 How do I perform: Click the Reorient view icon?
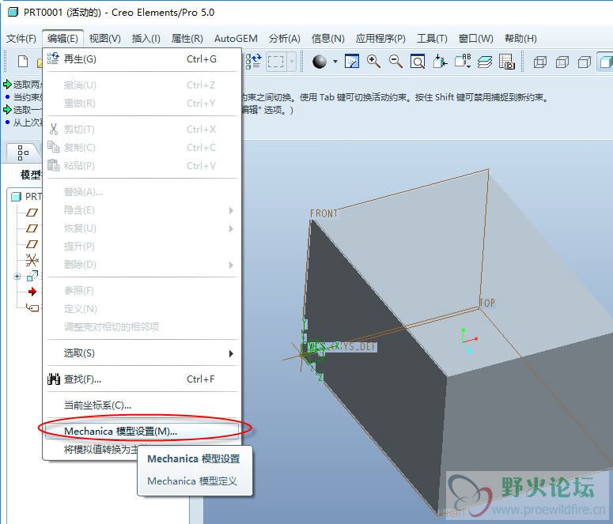440,62
